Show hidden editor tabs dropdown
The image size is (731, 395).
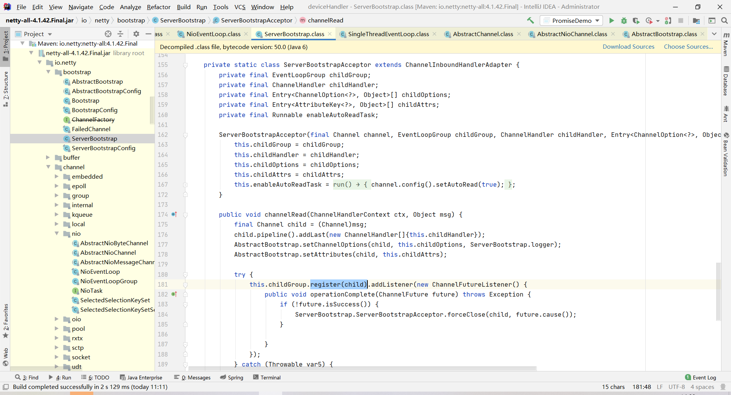714,34
